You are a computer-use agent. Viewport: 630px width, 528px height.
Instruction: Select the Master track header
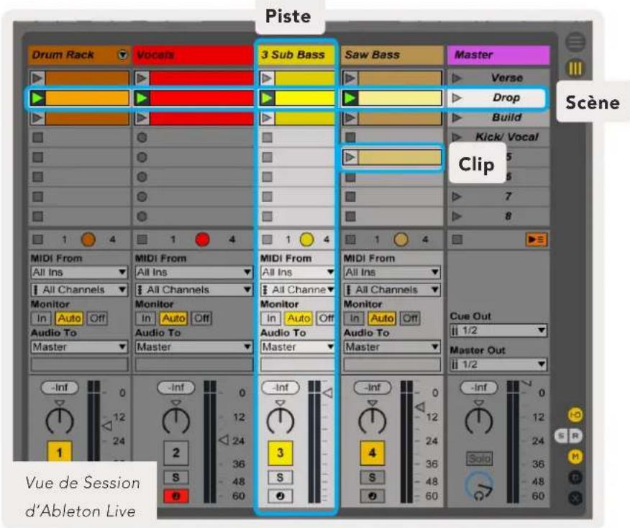(x=498, y=55)
